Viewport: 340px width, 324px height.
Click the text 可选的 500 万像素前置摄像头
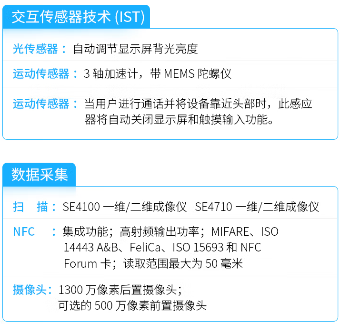pyautogui.click(x=132, y=305)
